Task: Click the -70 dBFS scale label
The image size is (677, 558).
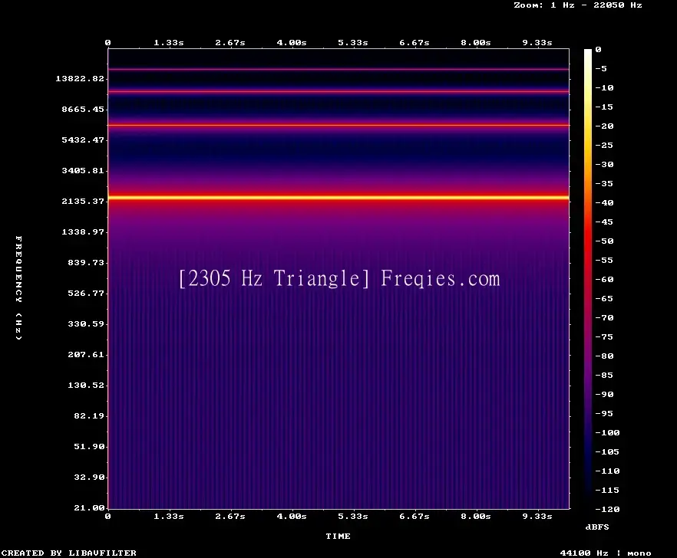Action: (604, 318)
